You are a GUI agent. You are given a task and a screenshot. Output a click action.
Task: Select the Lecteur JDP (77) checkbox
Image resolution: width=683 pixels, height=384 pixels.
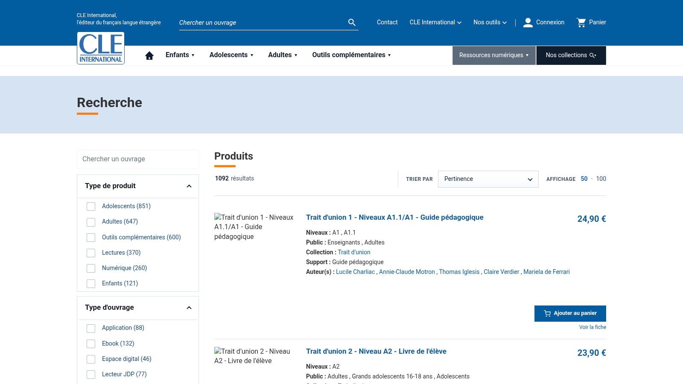point(91,375)
